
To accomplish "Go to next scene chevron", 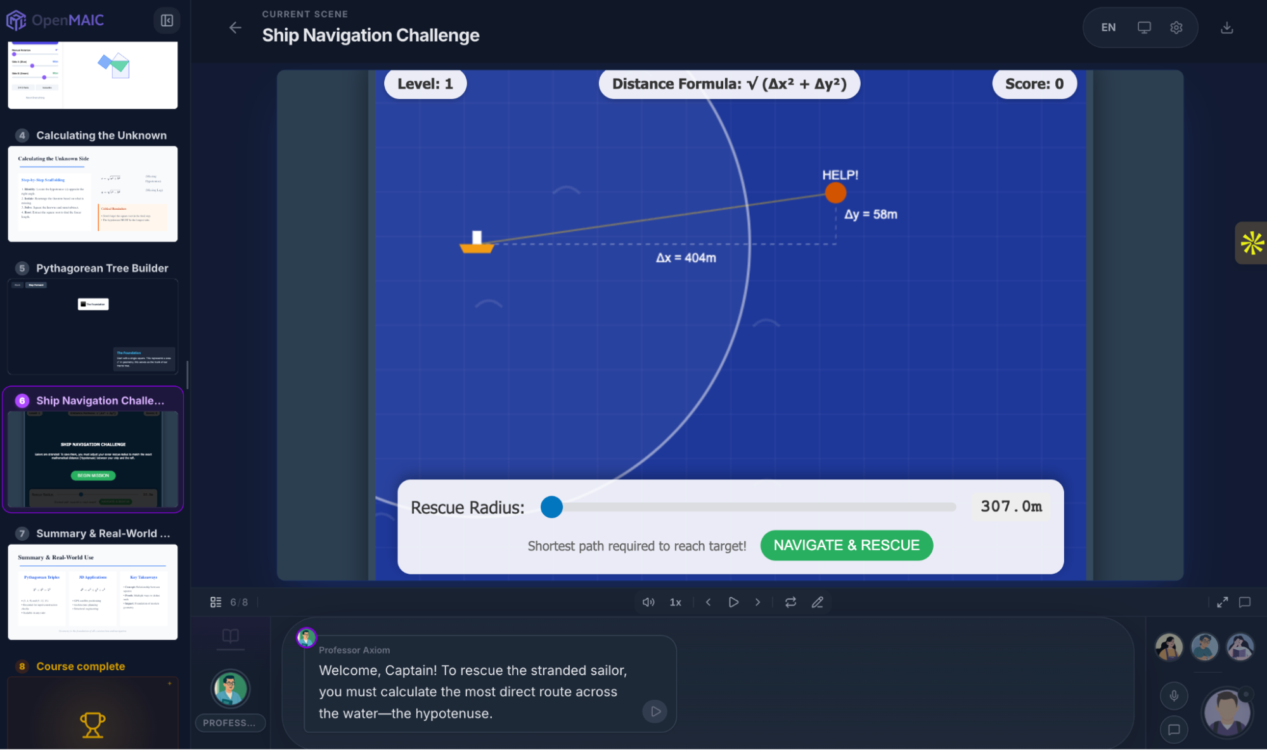I will [x=757, y=602].
